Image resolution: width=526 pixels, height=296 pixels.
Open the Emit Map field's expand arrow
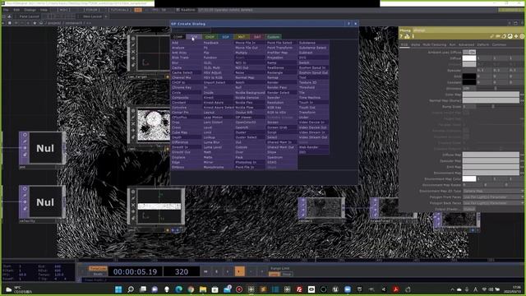pos(522,167)
